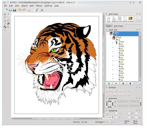Screen dimensions: 147x128
Task: Select the default selection arrow tool
Action: [x=5, y=17]
